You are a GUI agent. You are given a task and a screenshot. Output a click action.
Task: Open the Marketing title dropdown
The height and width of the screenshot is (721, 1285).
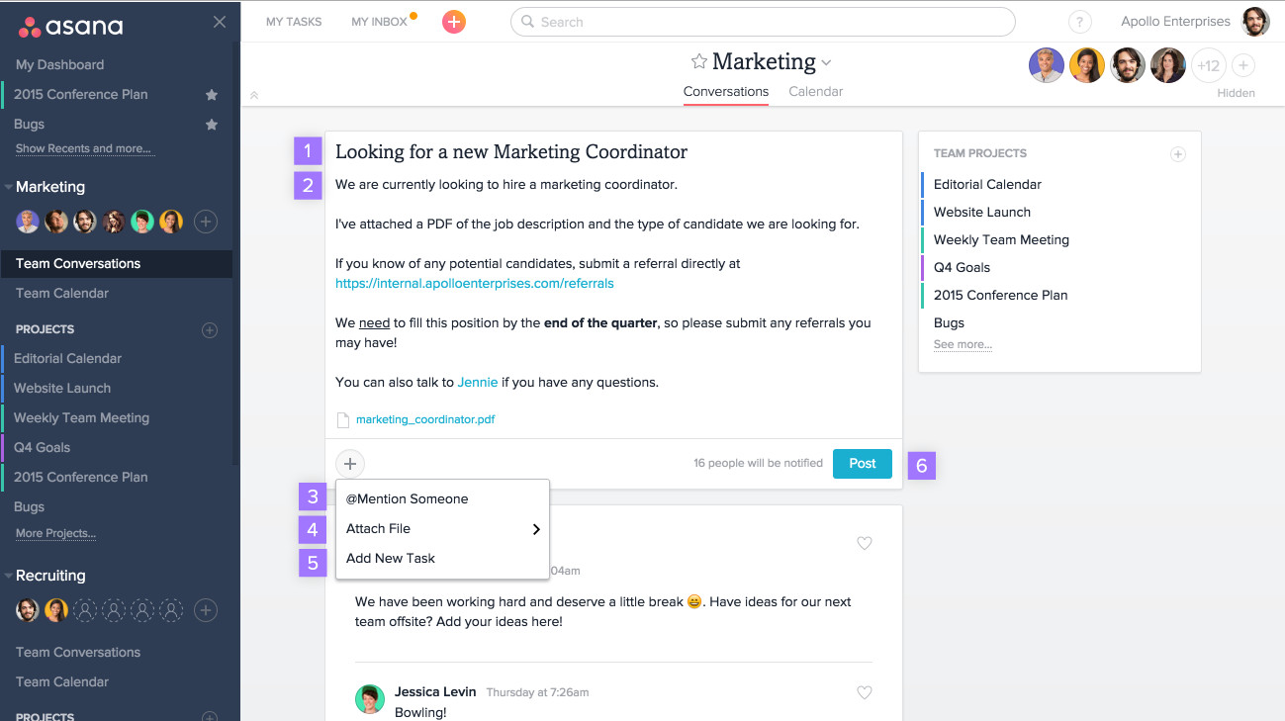click(825, 61)
